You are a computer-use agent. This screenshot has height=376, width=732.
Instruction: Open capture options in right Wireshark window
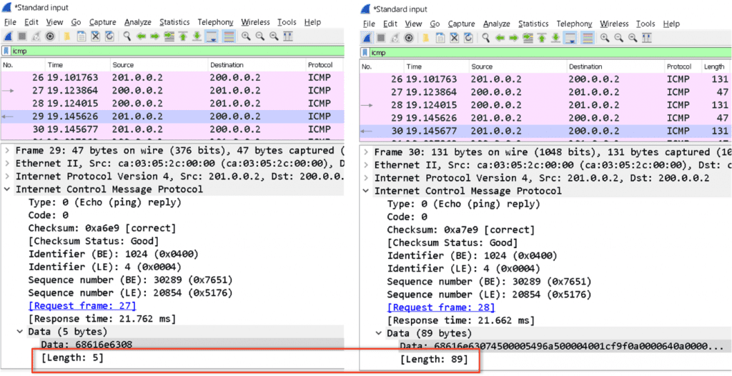coord(408,38)
